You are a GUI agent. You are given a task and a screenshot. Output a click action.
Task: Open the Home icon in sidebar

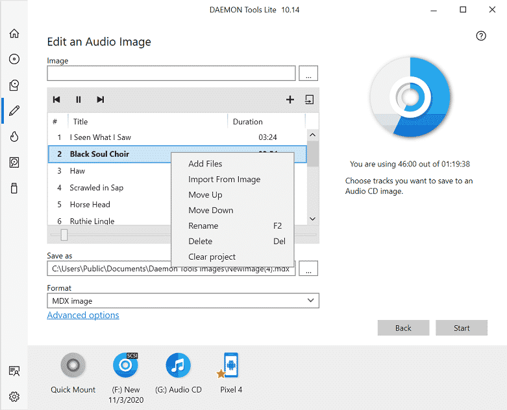(x=14, y=34)
